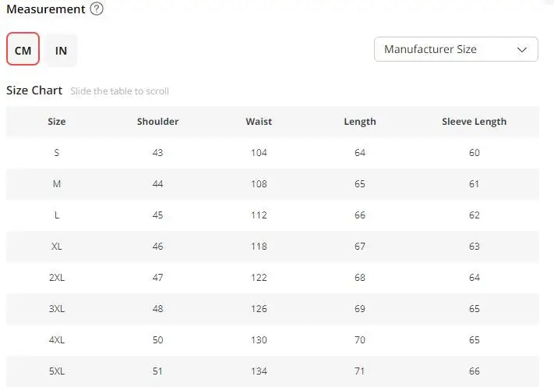Click the Sleeve Length column header
554x387 pixels.
point(474,122)
